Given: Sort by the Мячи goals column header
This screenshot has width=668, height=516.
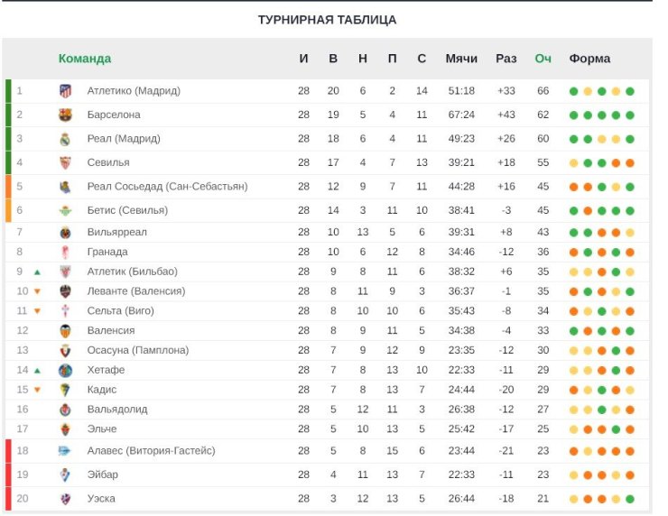Looking at the screenshot, I should 461,59.
